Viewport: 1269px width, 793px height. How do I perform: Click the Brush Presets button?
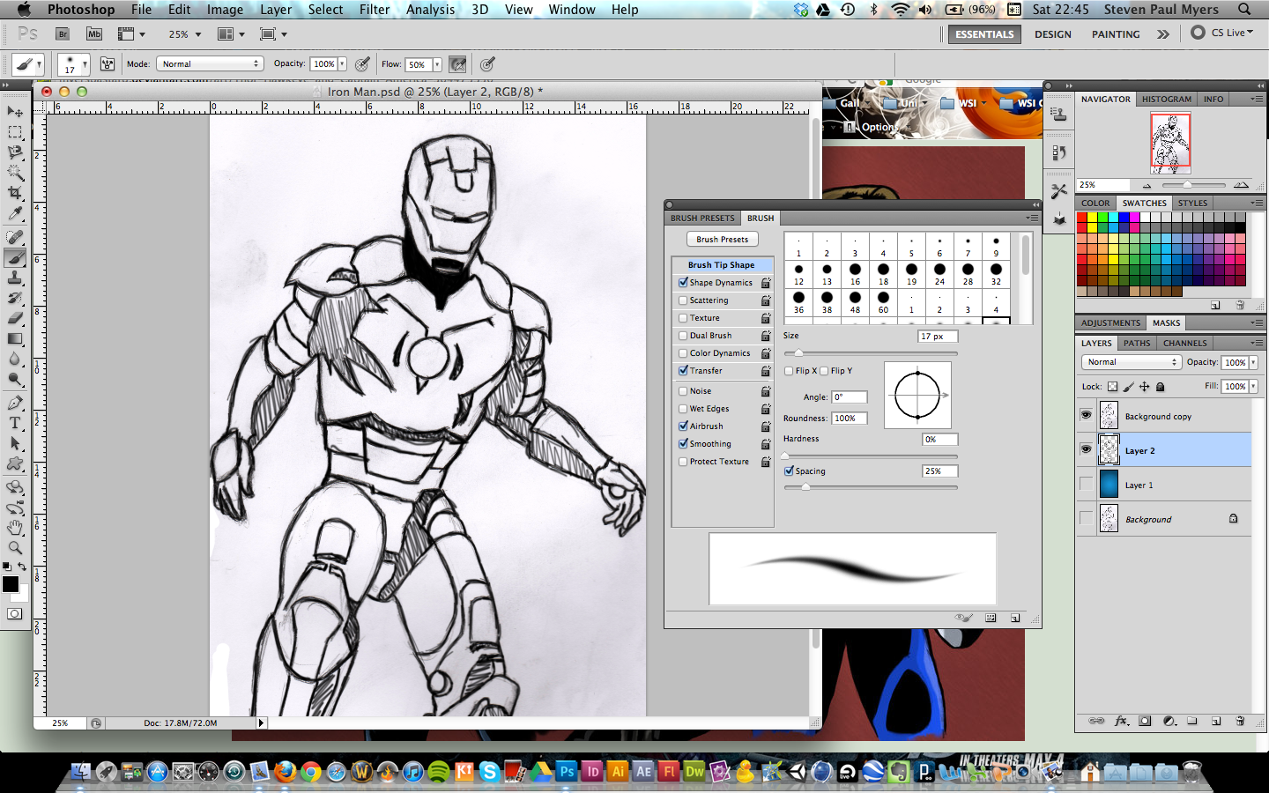pos(722,239)
